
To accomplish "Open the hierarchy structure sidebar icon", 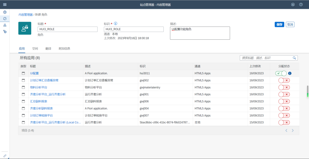I will 5,25.
